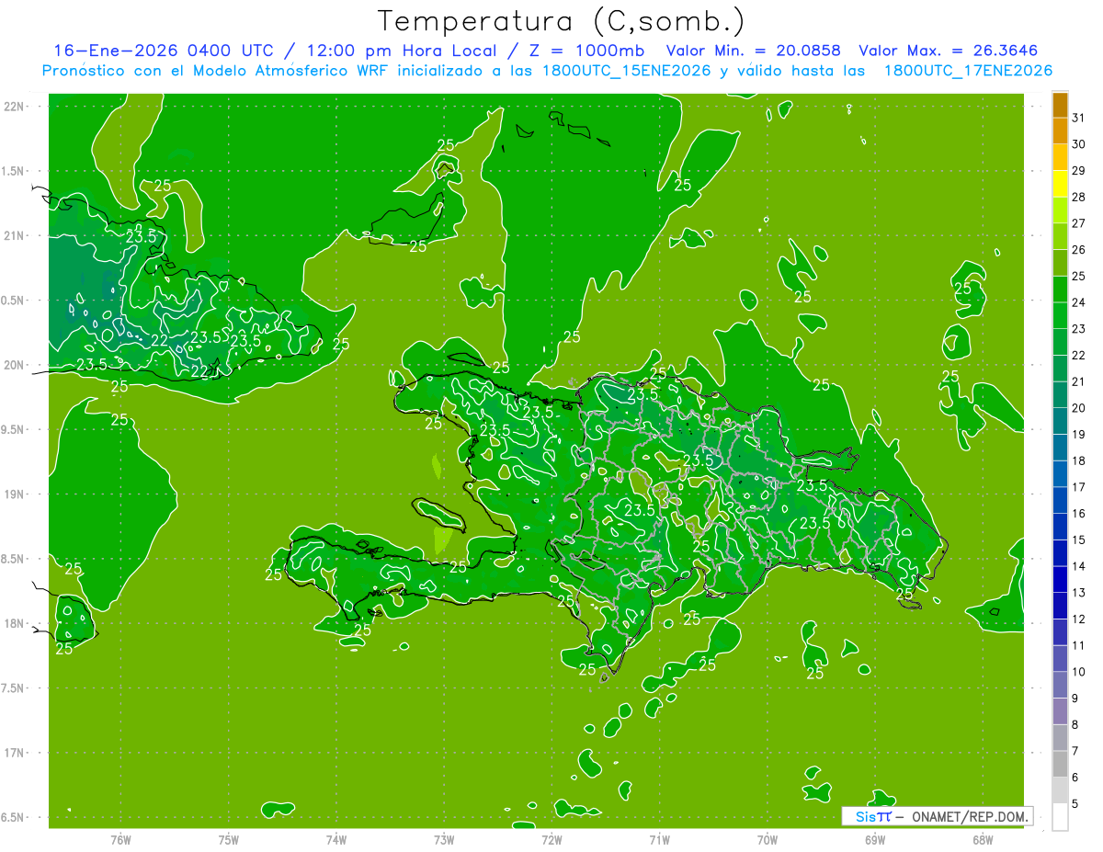Select the 5 color scale label
This screenshot has height=852, width=1103.
1075,803
